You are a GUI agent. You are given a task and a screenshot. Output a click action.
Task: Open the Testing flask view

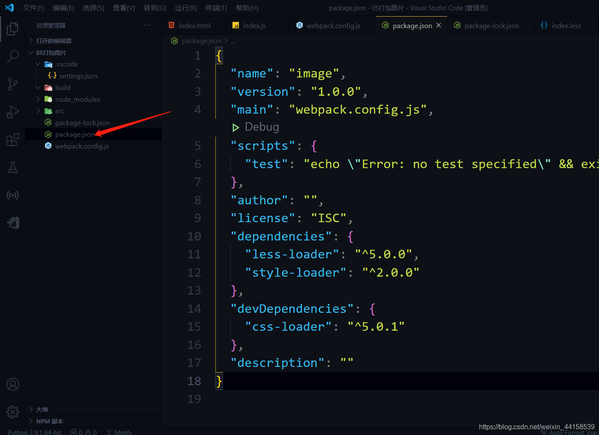coord(13,167)
